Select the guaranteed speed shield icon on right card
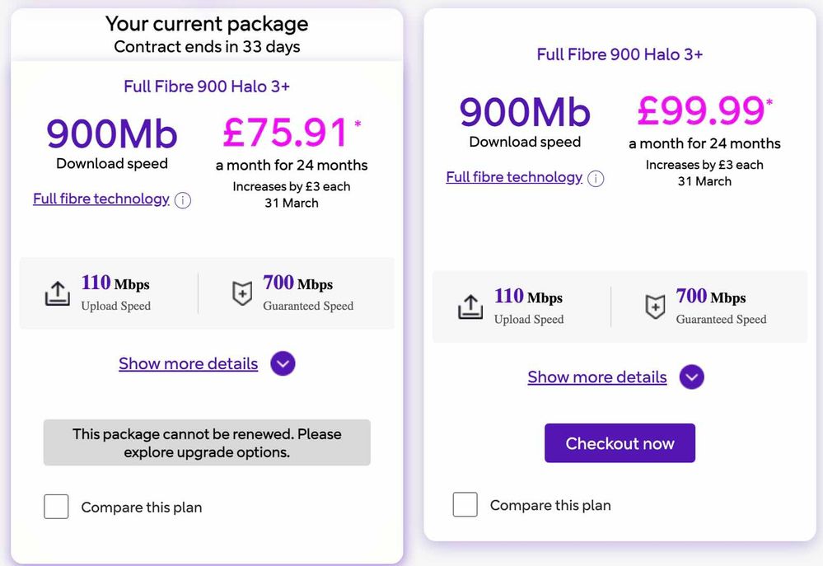 coord(655,307)
